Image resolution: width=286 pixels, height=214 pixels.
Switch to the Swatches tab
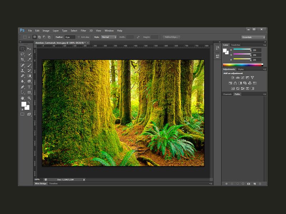tap(236, 45)
